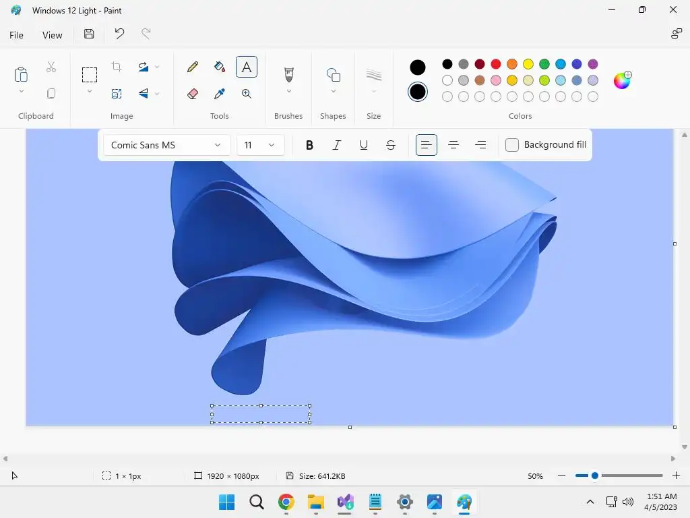Viewport: 690px width, 518px height.
Task: Enable the Background fill checkbox
Action: pyautogui.click(x=512, y=145)
